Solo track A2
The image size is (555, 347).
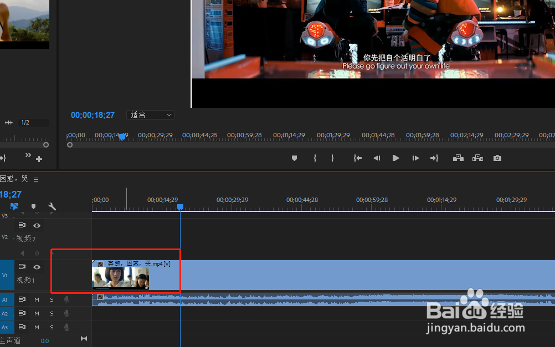(52, 313)
